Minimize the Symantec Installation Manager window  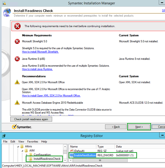pyautogui.click(x=162, y=2)
